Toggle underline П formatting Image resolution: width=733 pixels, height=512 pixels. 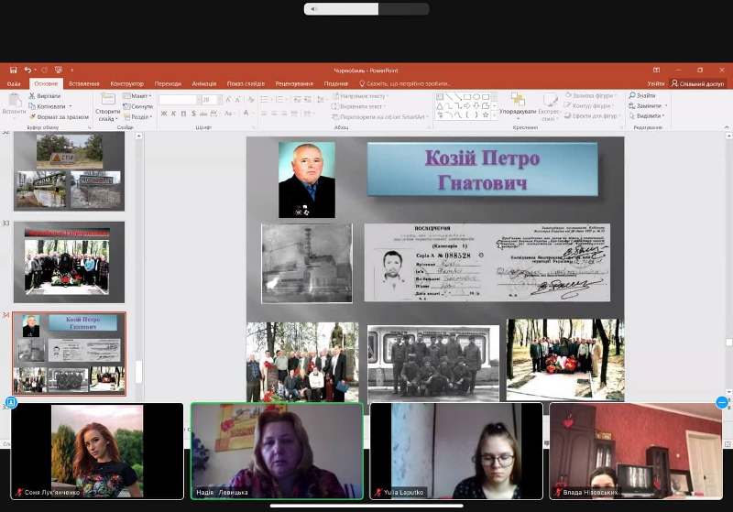(183, 114)
